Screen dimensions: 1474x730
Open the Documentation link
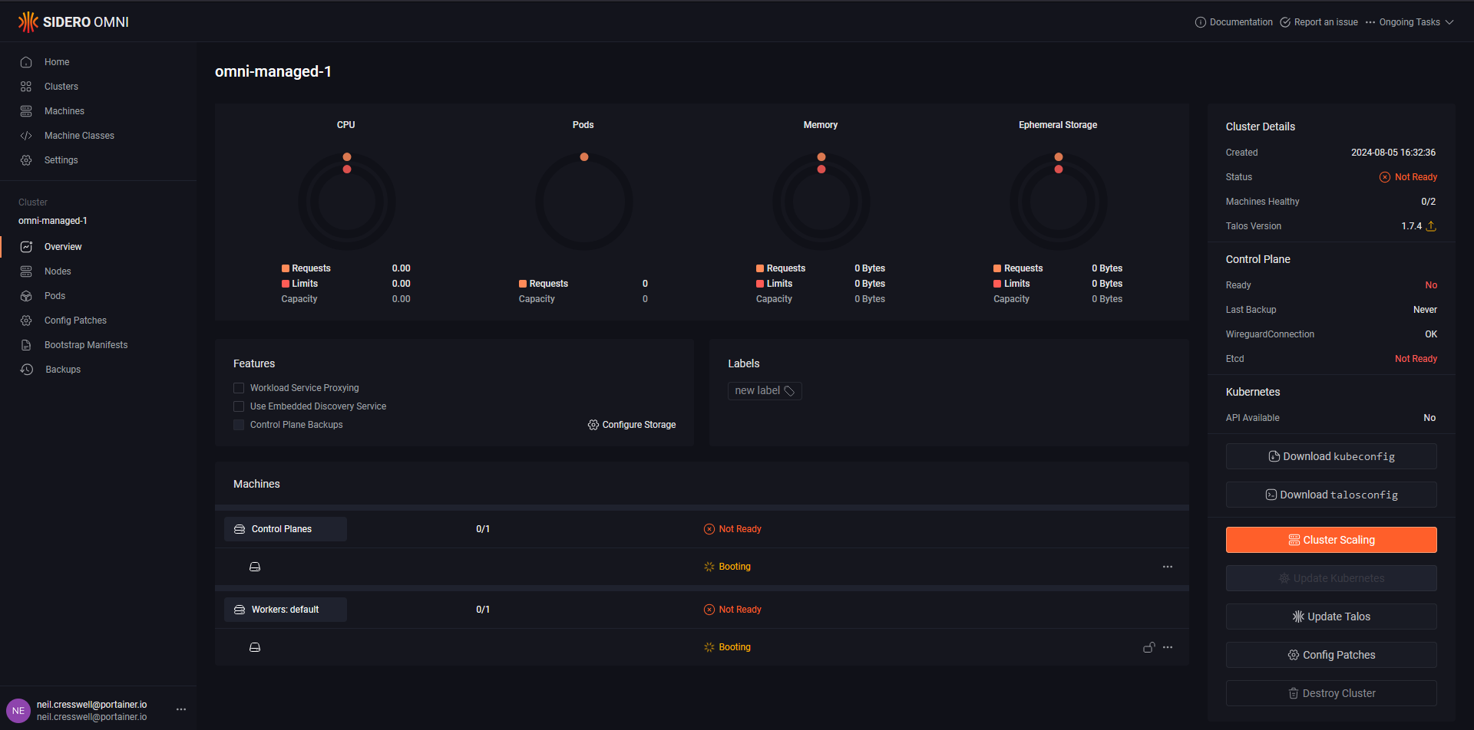coord(1234,22)
